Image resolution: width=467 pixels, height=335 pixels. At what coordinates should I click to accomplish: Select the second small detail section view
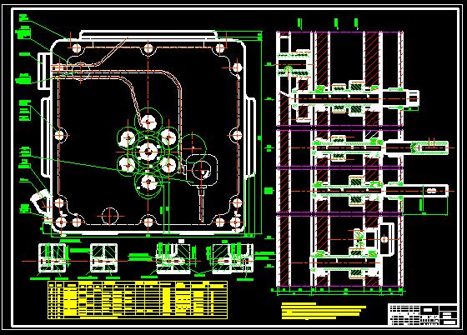(x=103, y=258)
